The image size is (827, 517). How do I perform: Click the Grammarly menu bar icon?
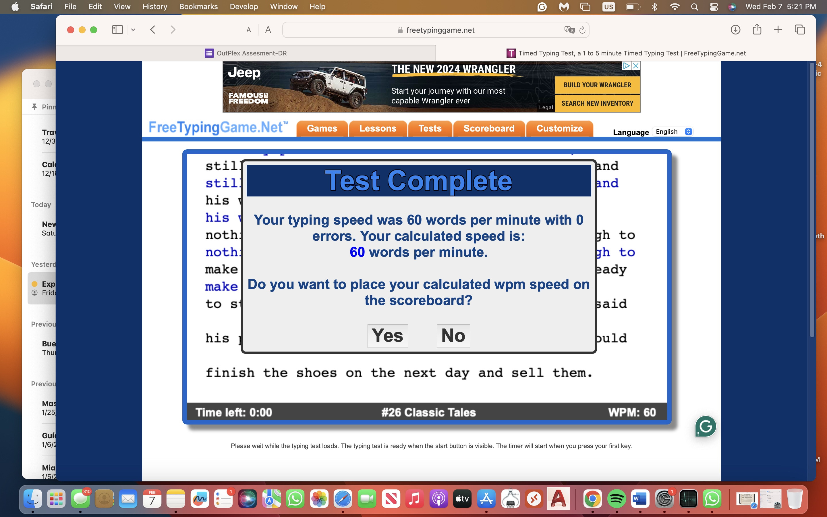pos(542,7)
